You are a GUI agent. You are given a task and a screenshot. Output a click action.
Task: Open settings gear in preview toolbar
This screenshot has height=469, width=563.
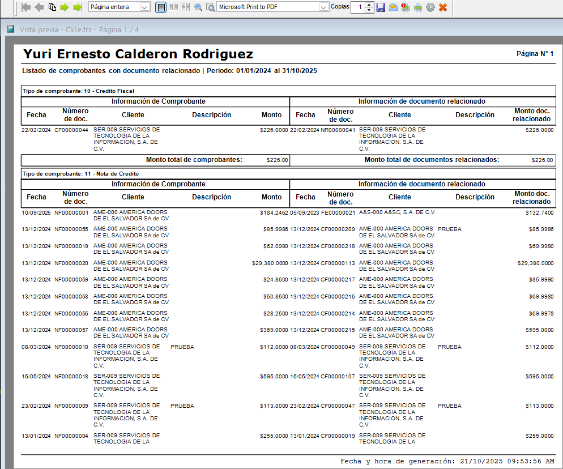(430, 7)
